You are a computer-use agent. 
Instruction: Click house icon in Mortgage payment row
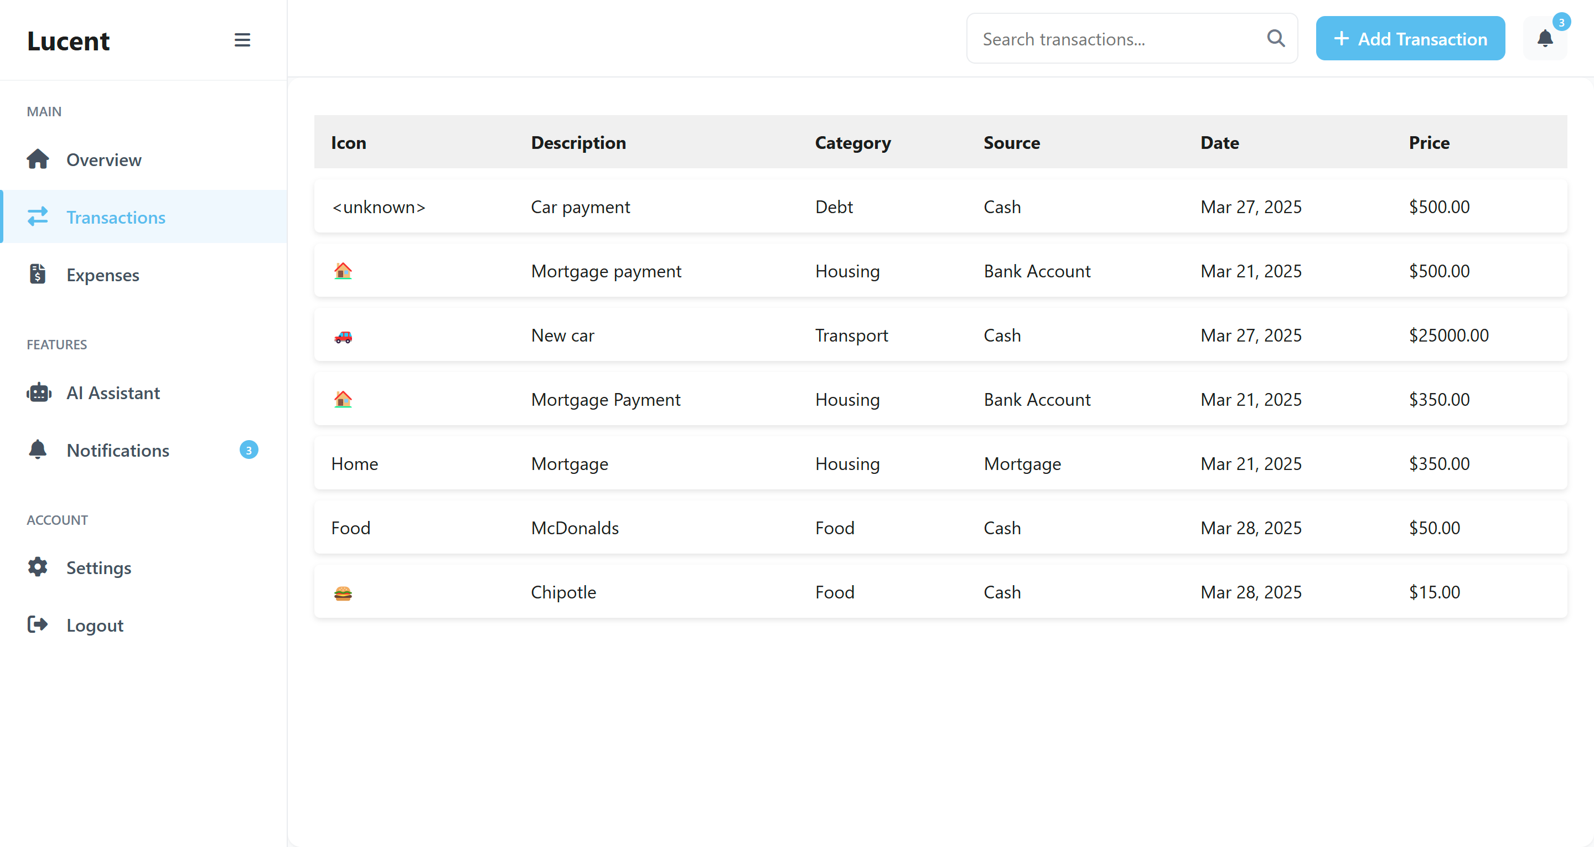[343, 271]
